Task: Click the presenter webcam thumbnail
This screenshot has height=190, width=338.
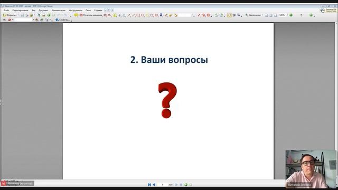Action: [311, 169]
